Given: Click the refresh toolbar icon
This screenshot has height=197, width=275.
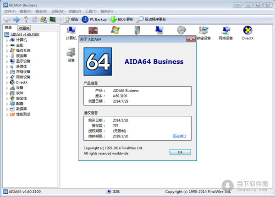Looking at the screenshot, I should pyautogui.click(x=35, y=19).
